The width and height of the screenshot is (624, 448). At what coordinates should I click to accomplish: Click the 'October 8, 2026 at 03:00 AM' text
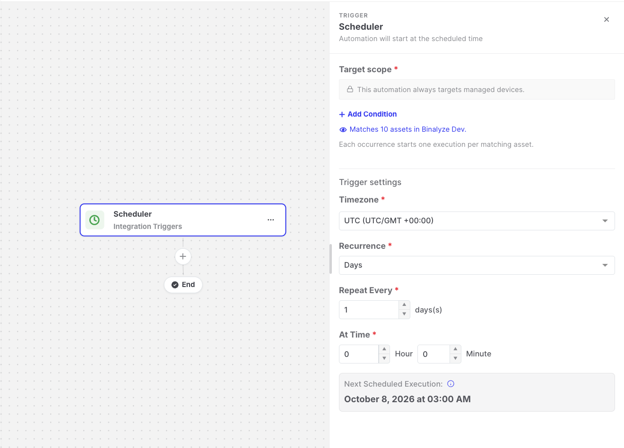click(407, 399)
